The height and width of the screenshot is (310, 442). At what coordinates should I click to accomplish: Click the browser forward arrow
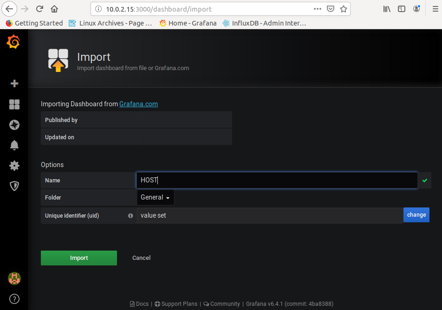(x=25, y=9)
